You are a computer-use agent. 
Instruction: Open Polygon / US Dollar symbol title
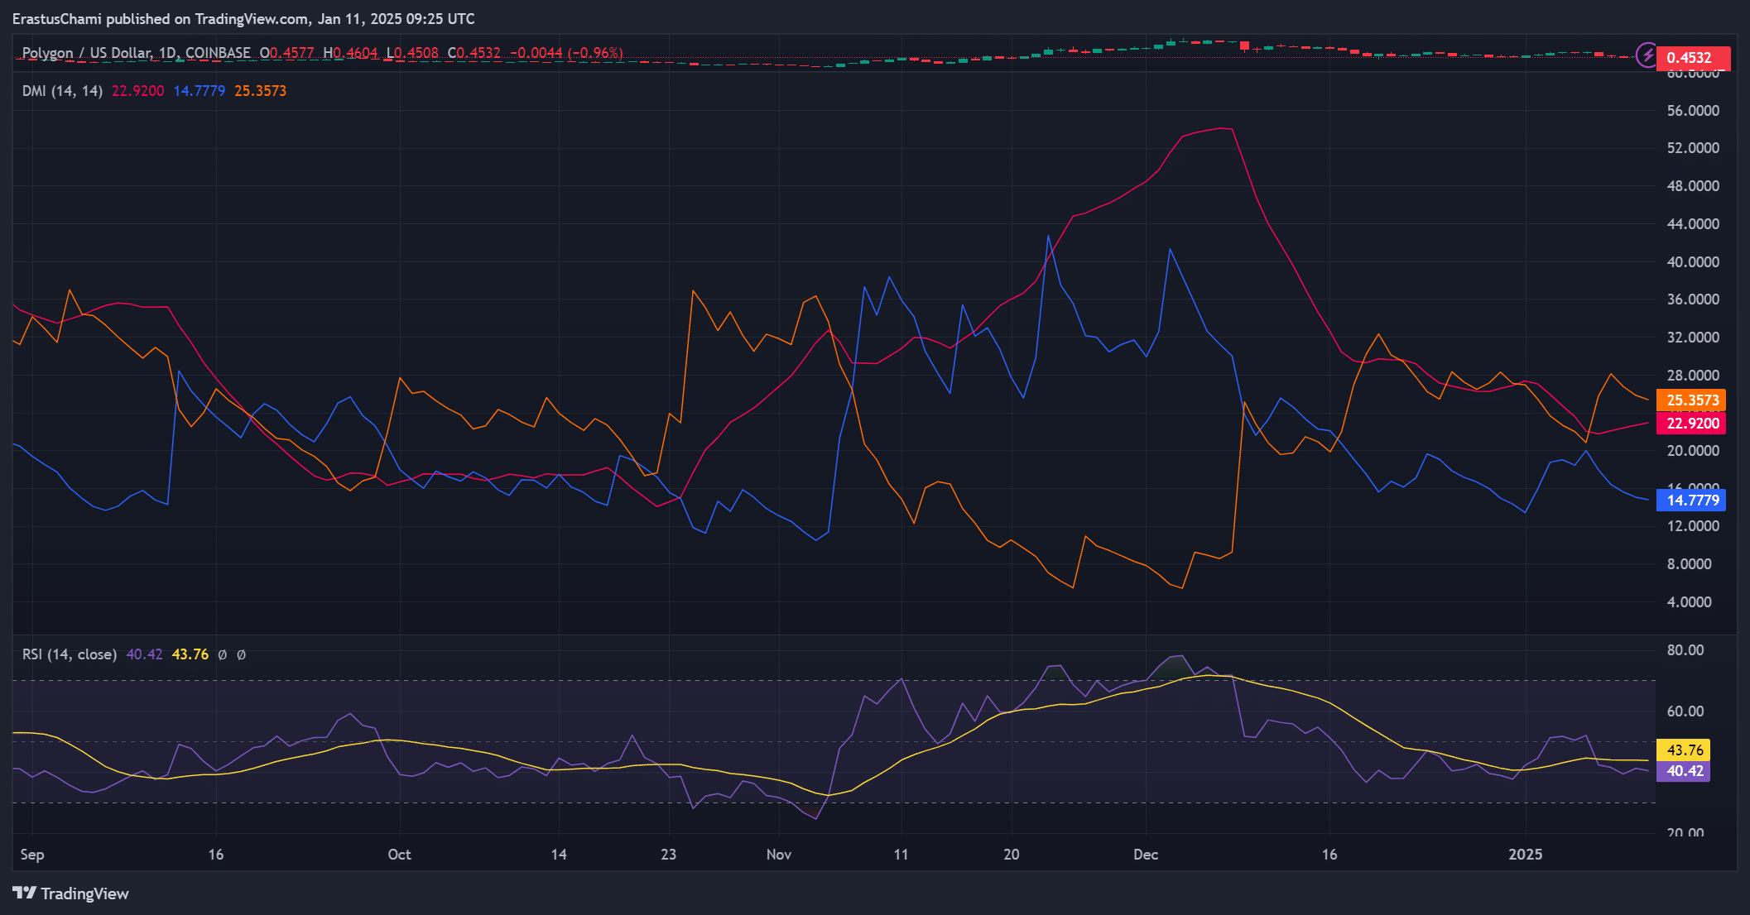pos(87,53)
